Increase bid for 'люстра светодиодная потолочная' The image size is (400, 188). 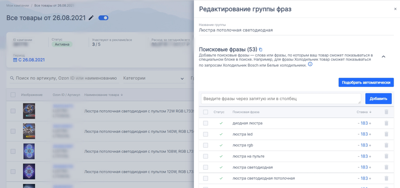(370, 178)
